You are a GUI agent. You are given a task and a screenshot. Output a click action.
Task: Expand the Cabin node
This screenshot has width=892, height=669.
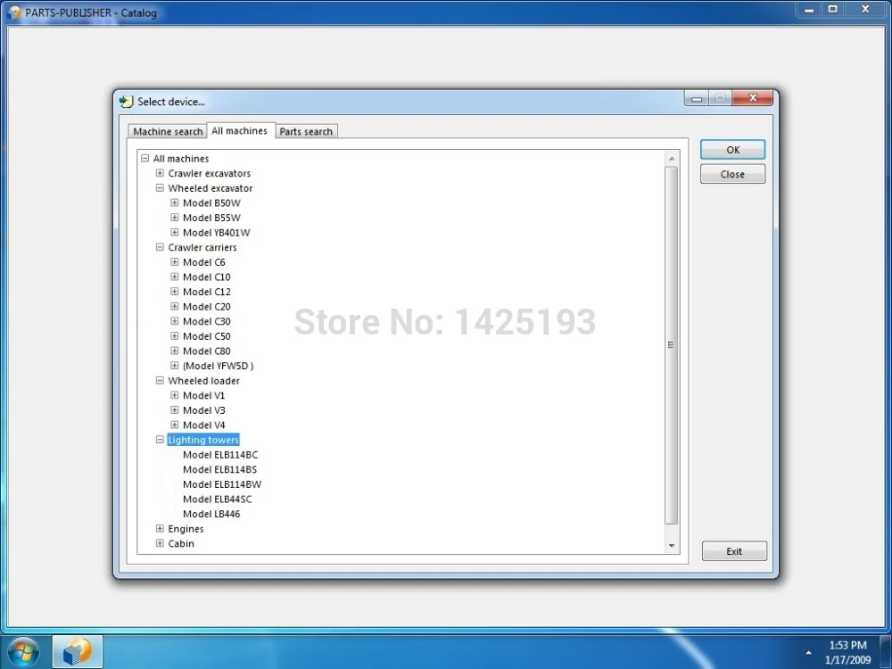pyautogui.click(x=160, y=543)
